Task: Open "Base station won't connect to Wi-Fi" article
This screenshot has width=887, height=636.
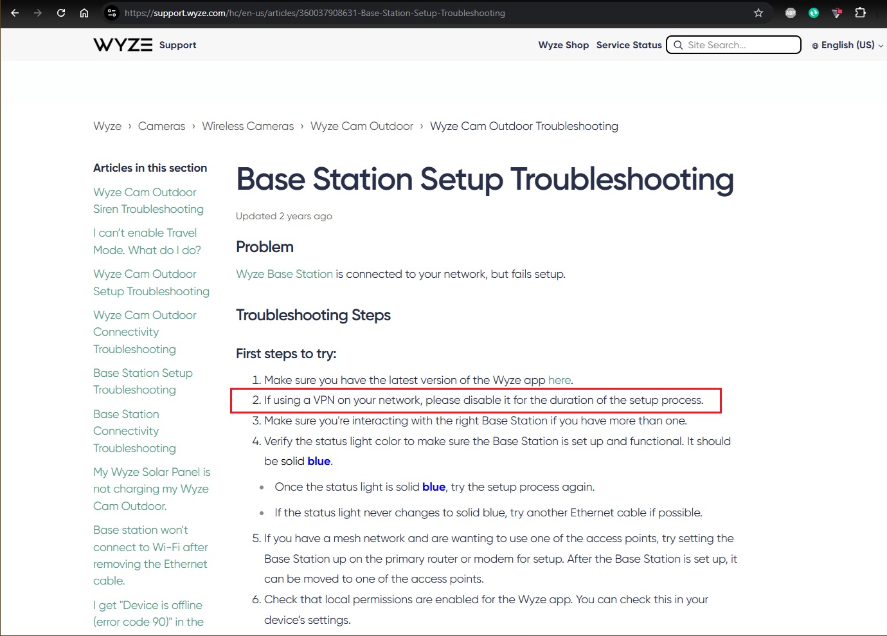Action: 150,555
